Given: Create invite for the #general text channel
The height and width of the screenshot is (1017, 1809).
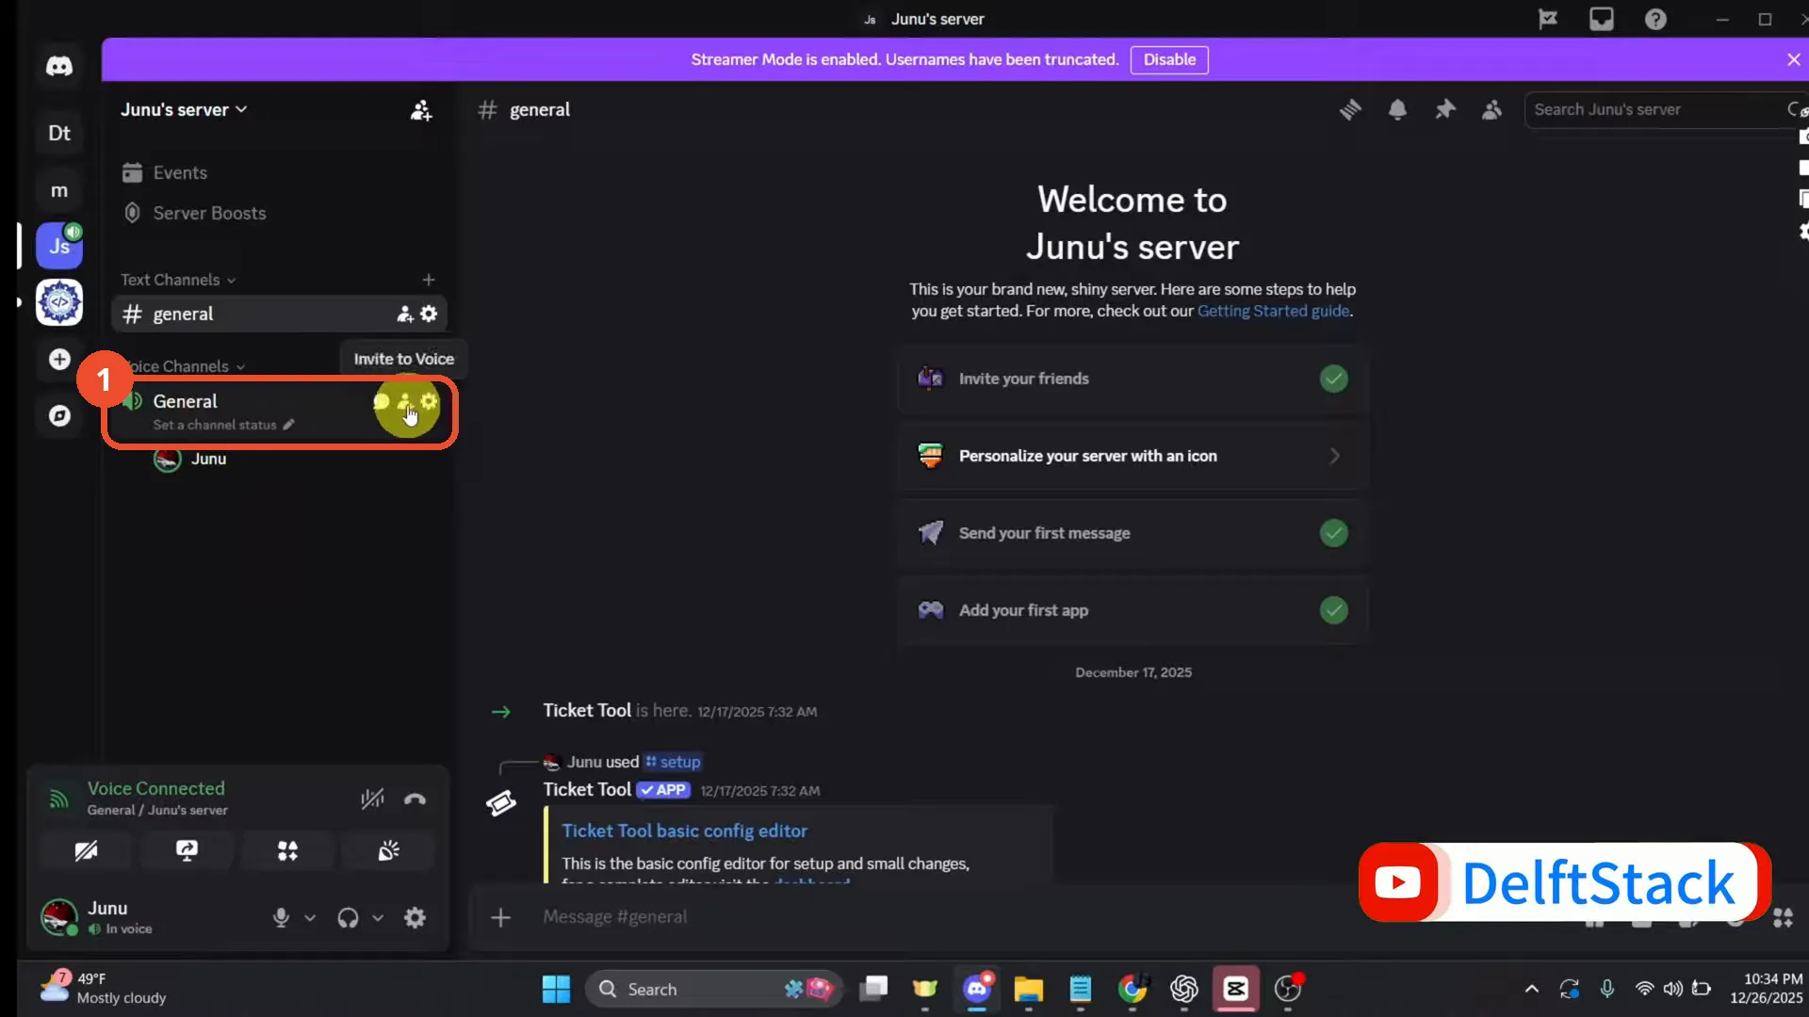Looking at the screenshot, I should pos(405,314).
